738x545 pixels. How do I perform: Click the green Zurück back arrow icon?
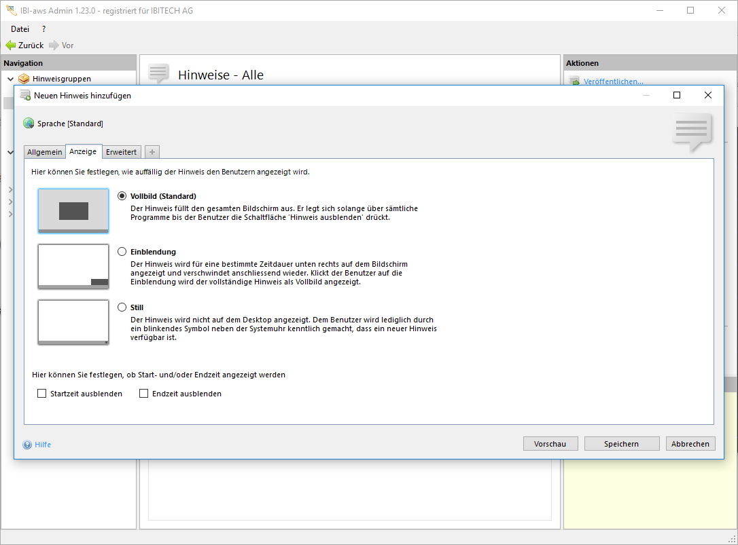(x=10, y=45)
